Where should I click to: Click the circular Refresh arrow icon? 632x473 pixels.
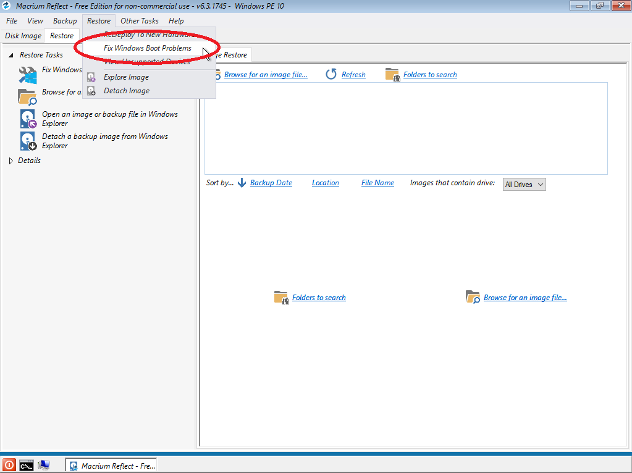331,74
